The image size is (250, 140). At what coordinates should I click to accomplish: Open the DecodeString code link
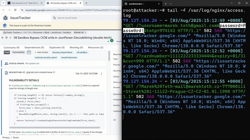click(x=29, y=132)
